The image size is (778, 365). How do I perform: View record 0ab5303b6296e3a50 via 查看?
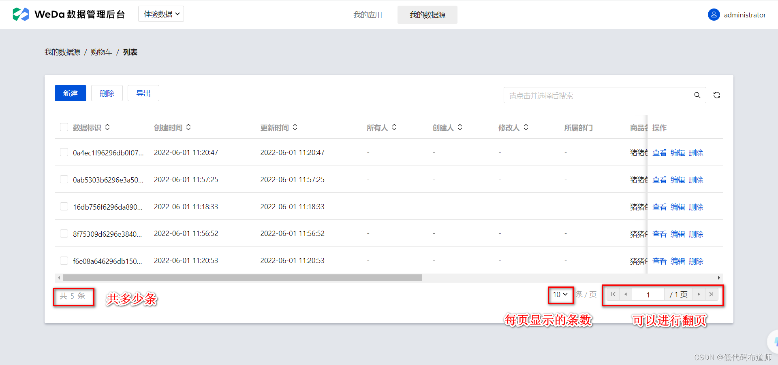pyautogui.click(x=659, y=180)
